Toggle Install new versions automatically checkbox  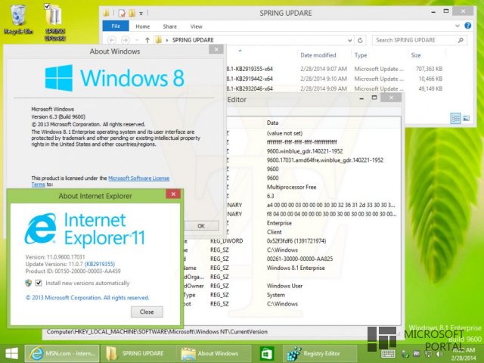pos(39,283)
